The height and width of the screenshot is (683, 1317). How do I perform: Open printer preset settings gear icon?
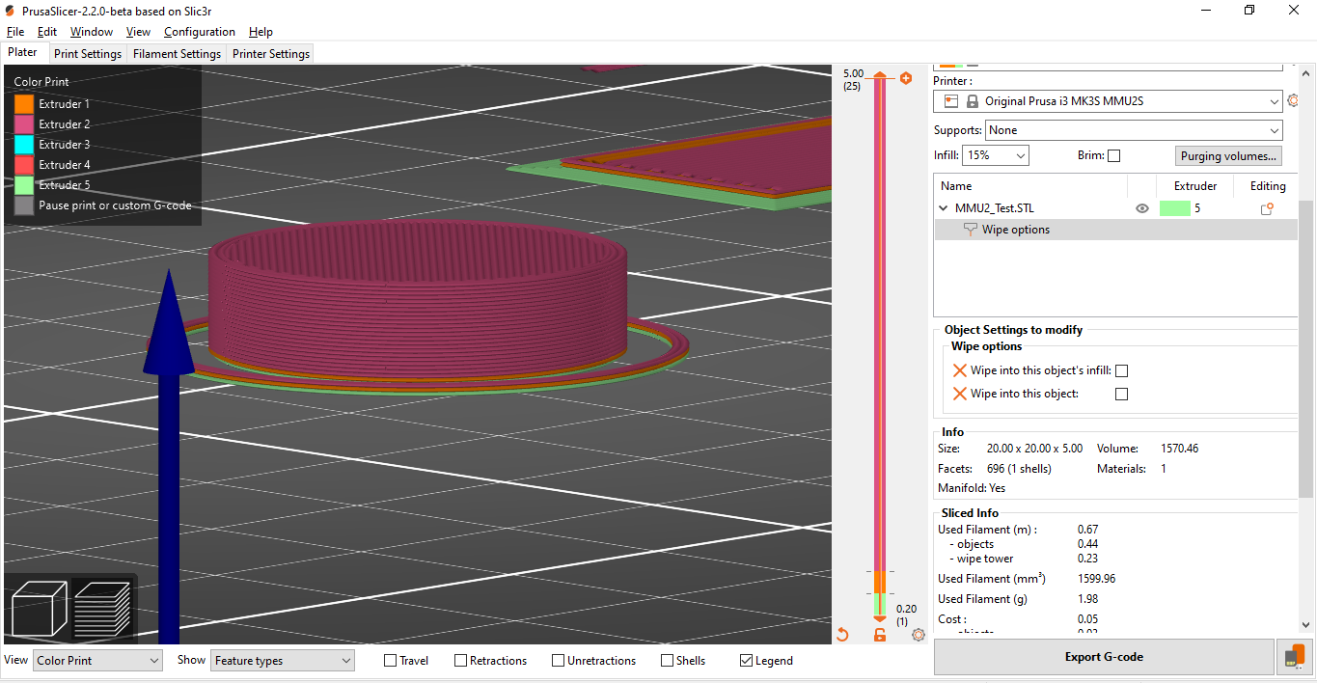[x=1294, y=100]
